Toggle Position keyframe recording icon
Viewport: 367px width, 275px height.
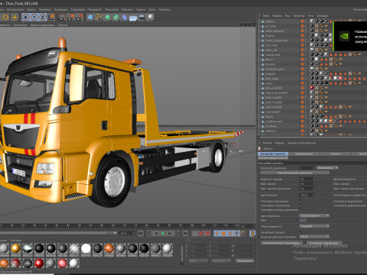point(217,233)
